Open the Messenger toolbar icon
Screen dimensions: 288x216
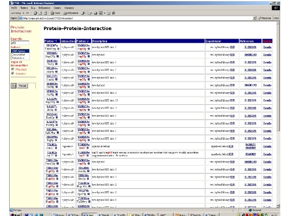pos(114,13)
